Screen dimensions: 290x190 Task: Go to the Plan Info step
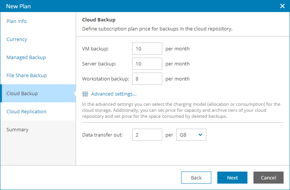[17, 21]
